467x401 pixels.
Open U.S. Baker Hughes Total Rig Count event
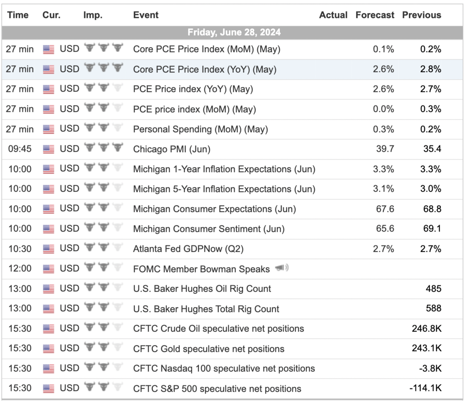click(206, 309)
